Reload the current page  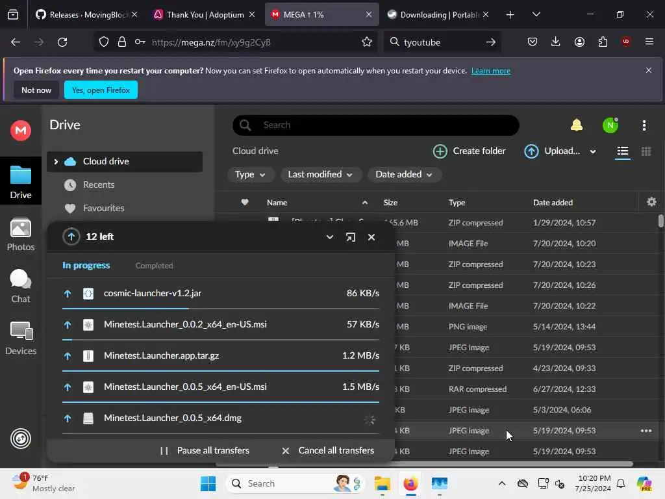62,42
